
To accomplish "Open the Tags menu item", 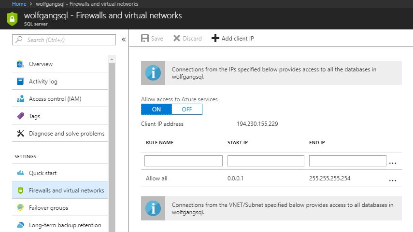I will [x=60, y=116].
